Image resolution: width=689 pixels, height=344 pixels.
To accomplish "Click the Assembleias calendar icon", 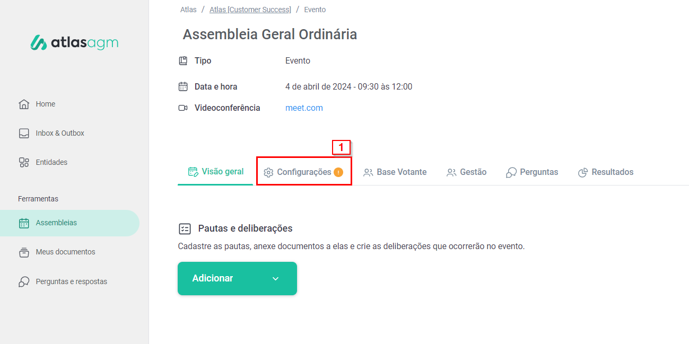I will tap(24, 223).
